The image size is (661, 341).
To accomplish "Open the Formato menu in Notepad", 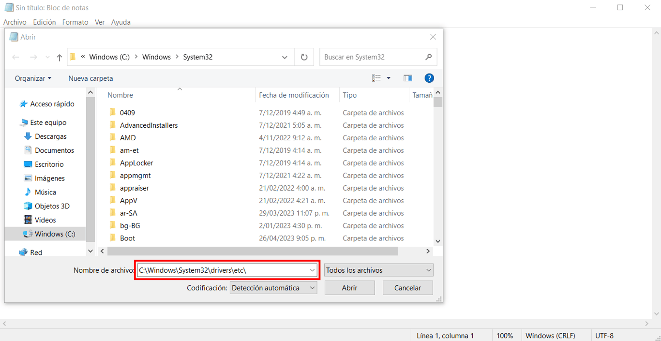I will click(x=75, y=22).
